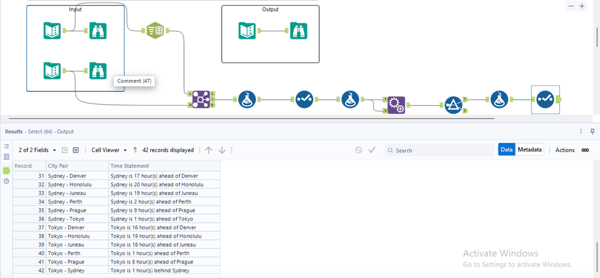
Task: Select the top Text Input tool in Input container
Action: [x=52, y=31]
